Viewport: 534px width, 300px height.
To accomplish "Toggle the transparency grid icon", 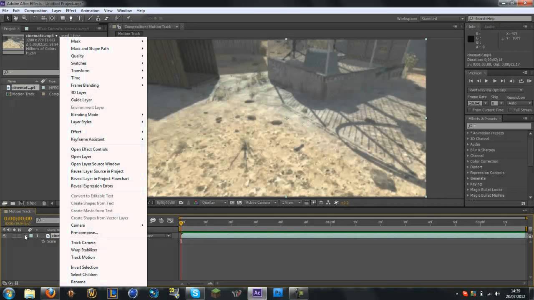I will click(x=239, y=202).
